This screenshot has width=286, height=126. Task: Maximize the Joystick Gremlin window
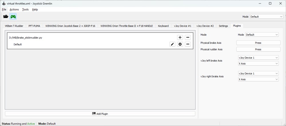(x=270, y=3)
